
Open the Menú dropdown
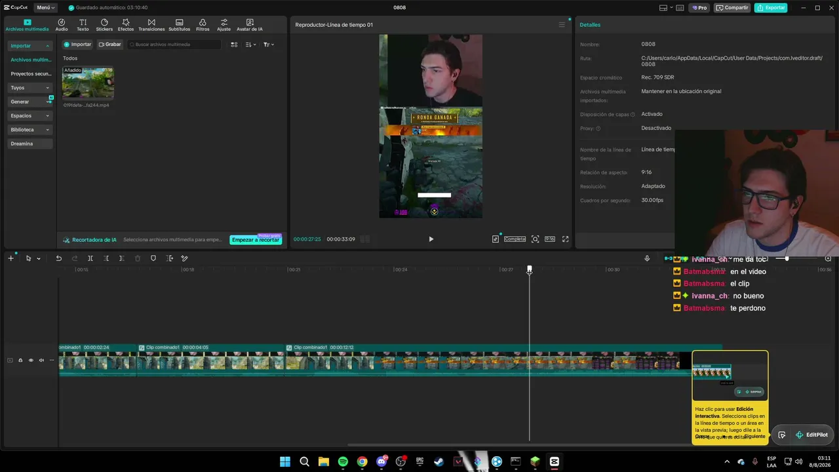[45, 8]
